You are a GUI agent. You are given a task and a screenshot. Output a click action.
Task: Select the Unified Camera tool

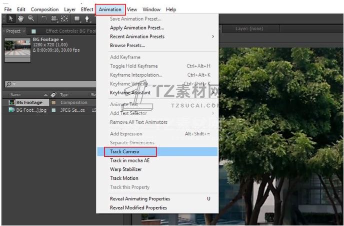(x=54, y=19)
